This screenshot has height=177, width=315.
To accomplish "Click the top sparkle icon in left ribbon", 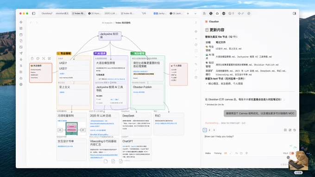I will [x=21, y=22].
